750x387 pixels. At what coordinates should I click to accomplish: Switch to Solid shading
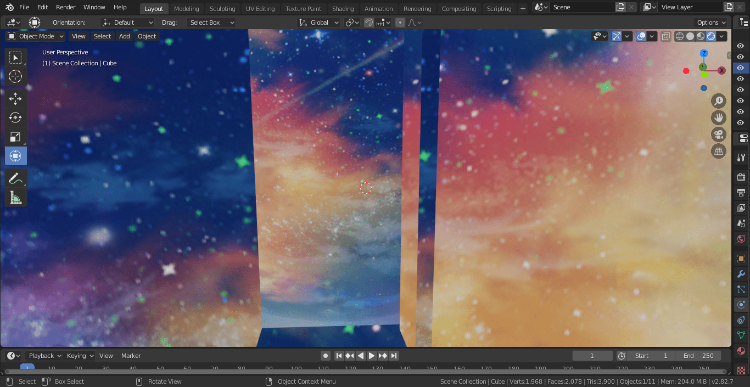coord(690,36)
